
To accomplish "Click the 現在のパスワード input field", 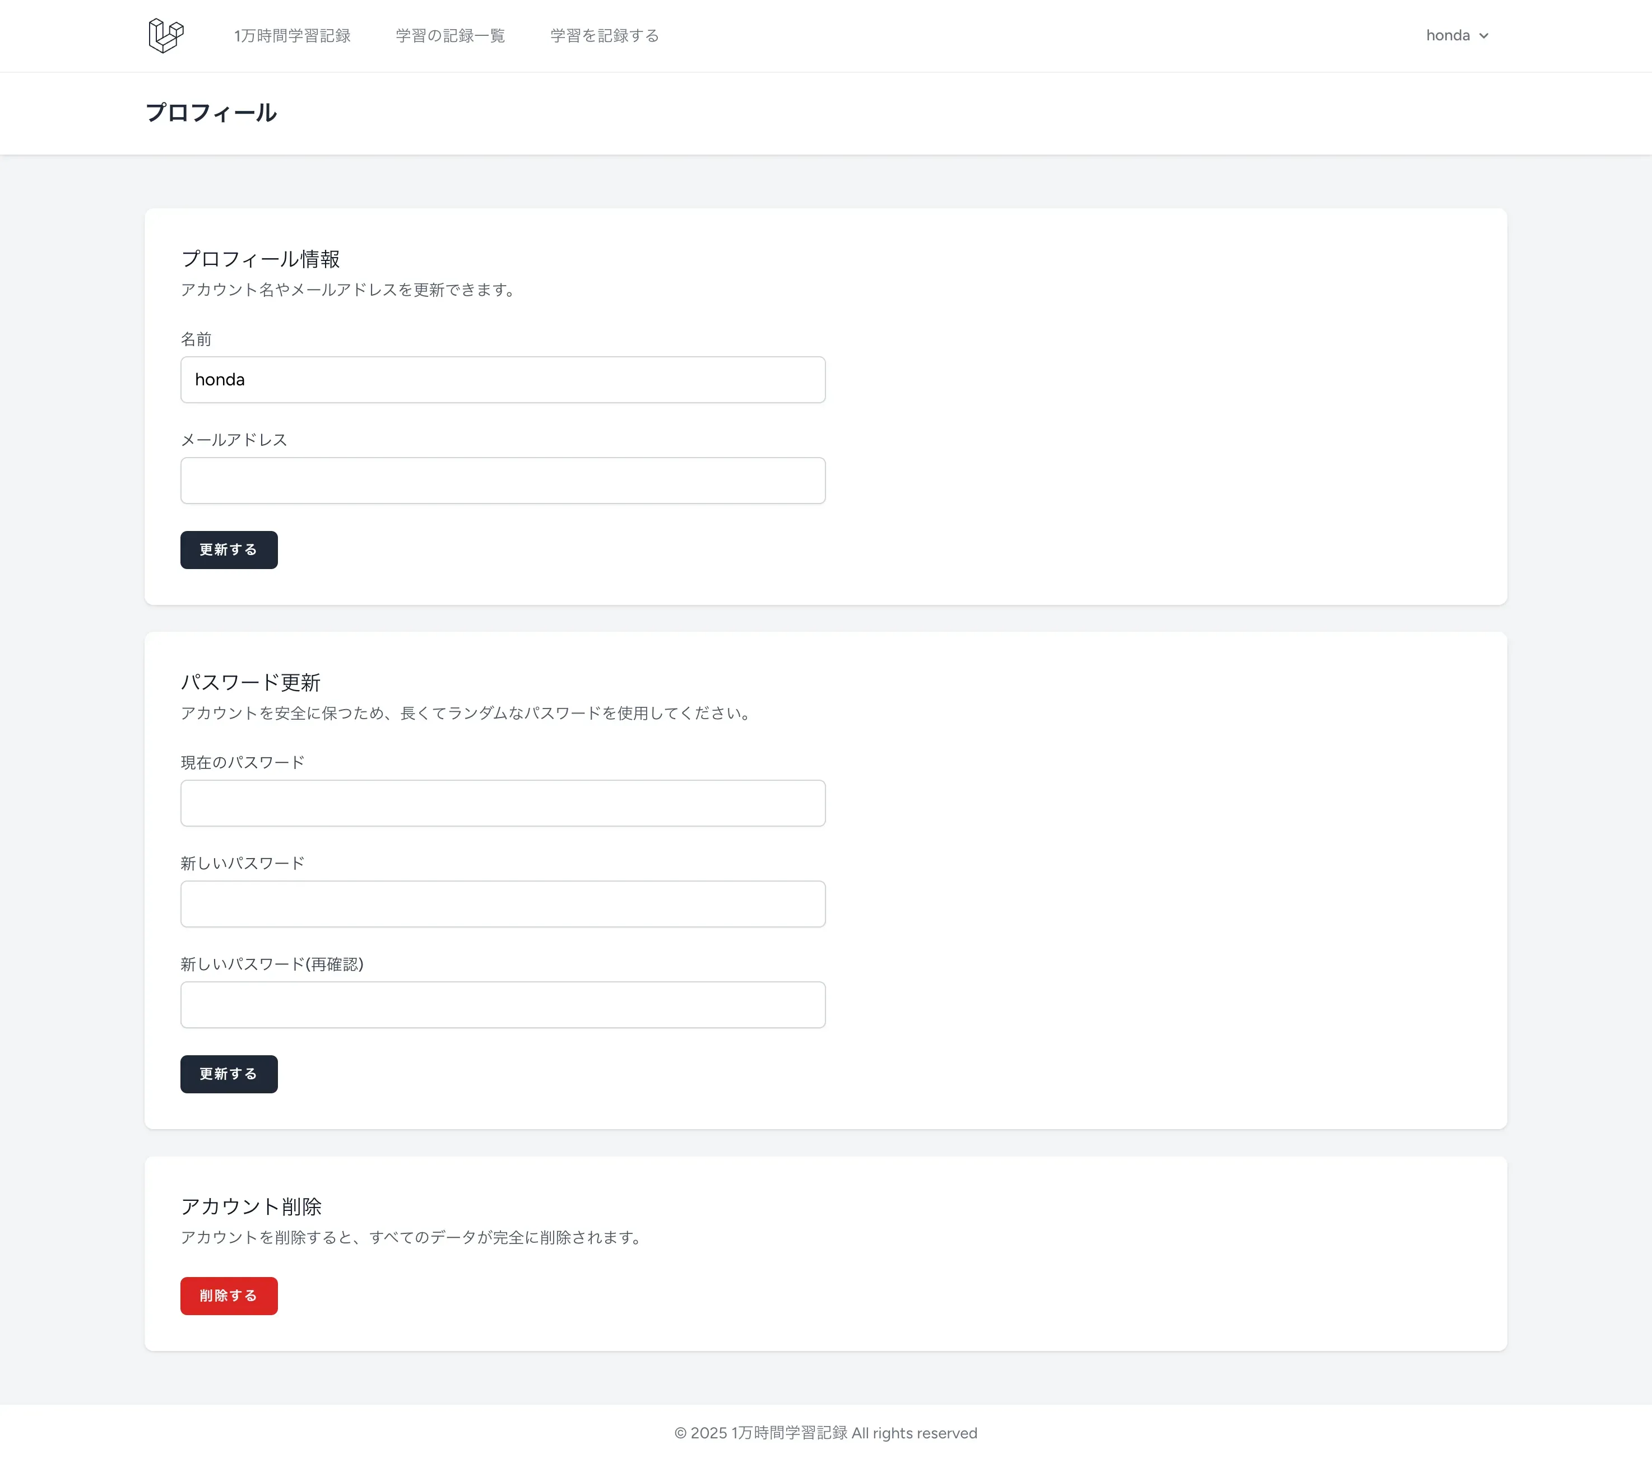I will pos(502,803).
